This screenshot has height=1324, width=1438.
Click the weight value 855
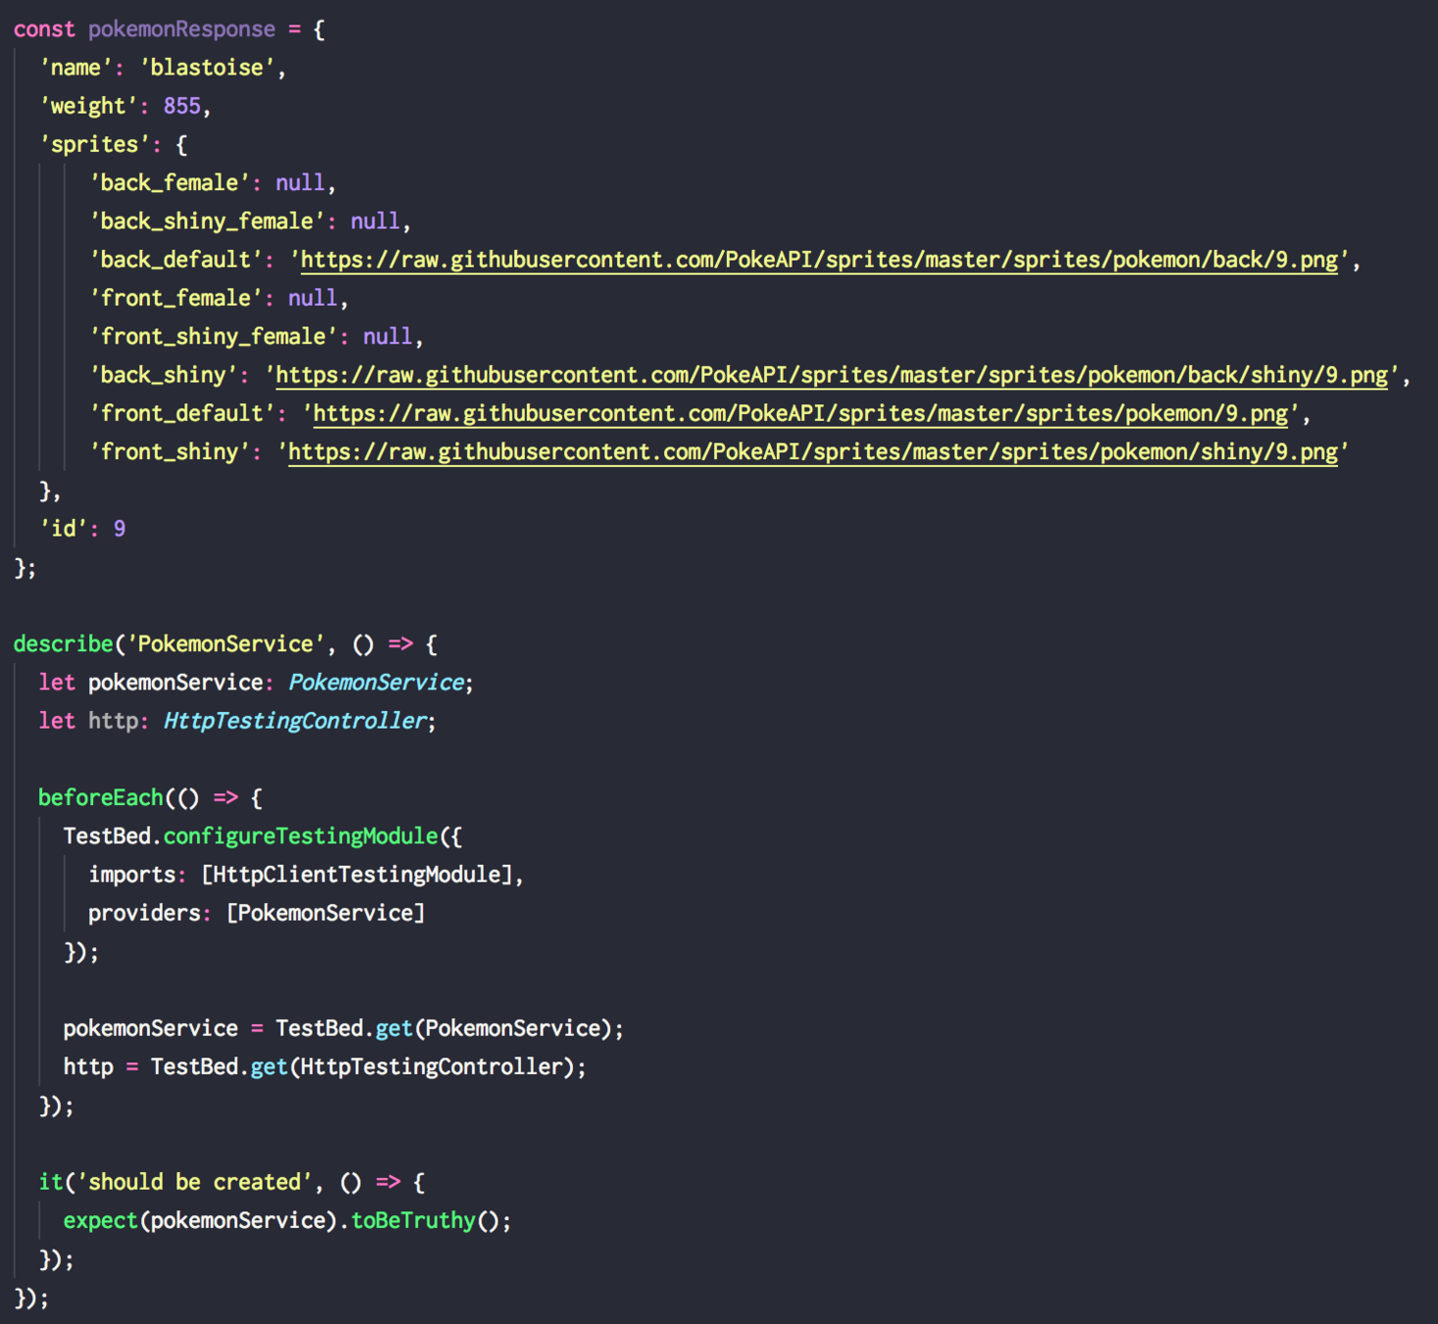pos(181,106)
